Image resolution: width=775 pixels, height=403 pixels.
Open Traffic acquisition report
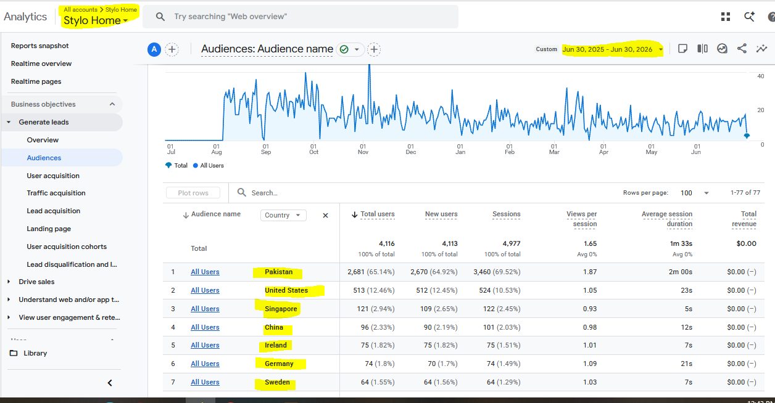point(56,193)
